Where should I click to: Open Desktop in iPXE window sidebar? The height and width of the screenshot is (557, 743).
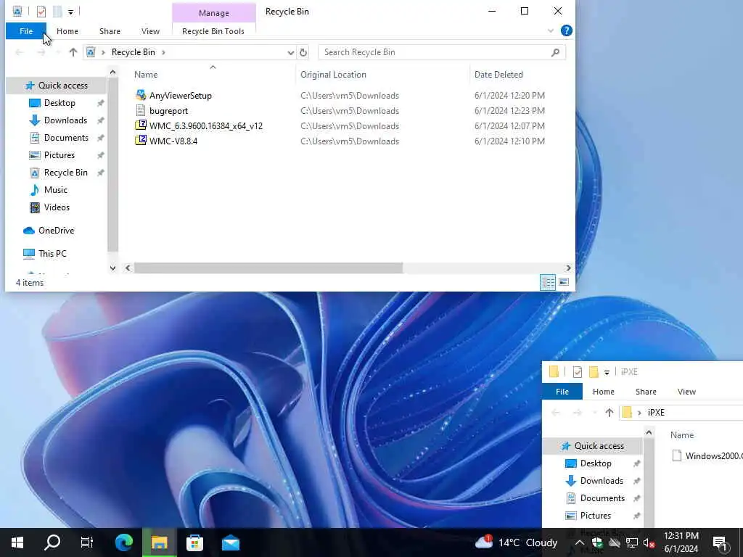tap(596, 463)
